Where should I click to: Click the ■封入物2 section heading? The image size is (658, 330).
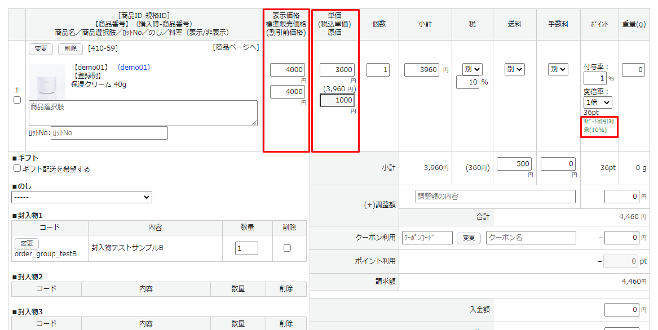coord(28,277)
